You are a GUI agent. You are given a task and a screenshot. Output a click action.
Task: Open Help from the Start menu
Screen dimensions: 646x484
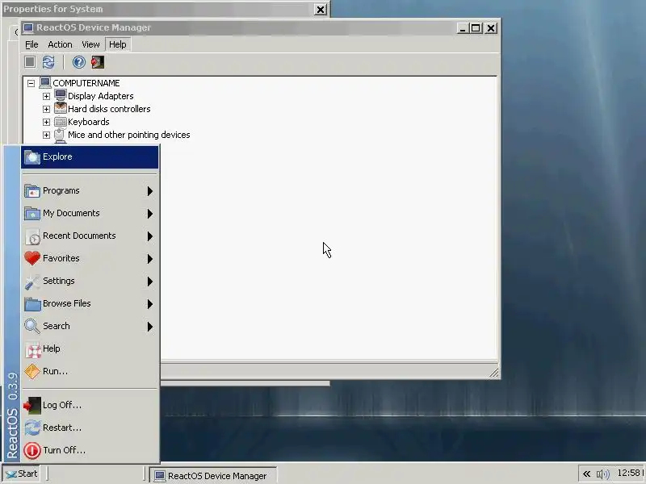tap(90, 349)
